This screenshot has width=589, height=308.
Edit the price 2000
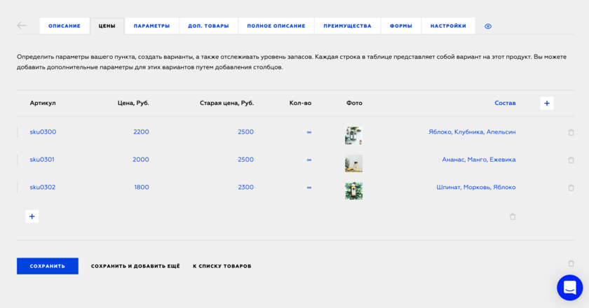click(141, 160)
